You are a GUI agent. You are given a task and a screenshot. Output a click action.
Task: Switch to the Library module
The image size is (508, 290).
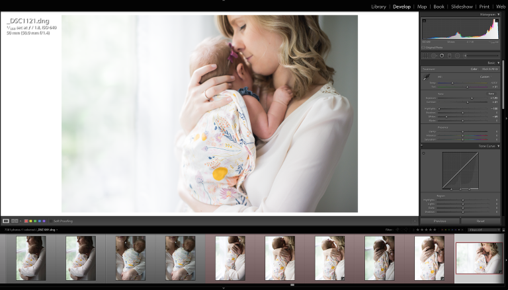point(378,7)
